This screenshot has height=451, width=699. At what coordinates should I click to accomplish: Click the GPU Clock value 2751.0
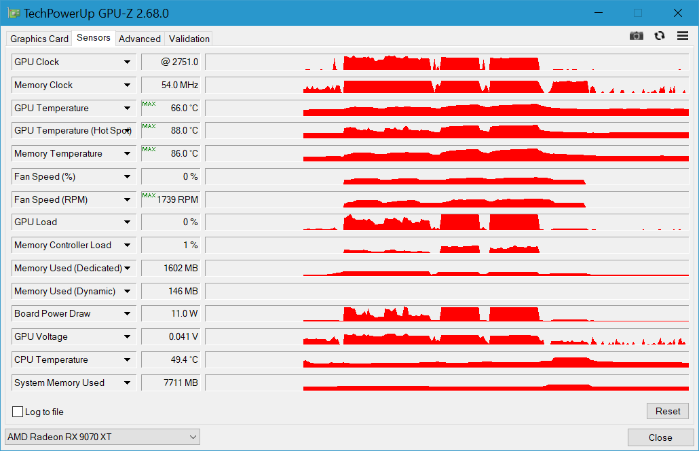coord(170,62)
